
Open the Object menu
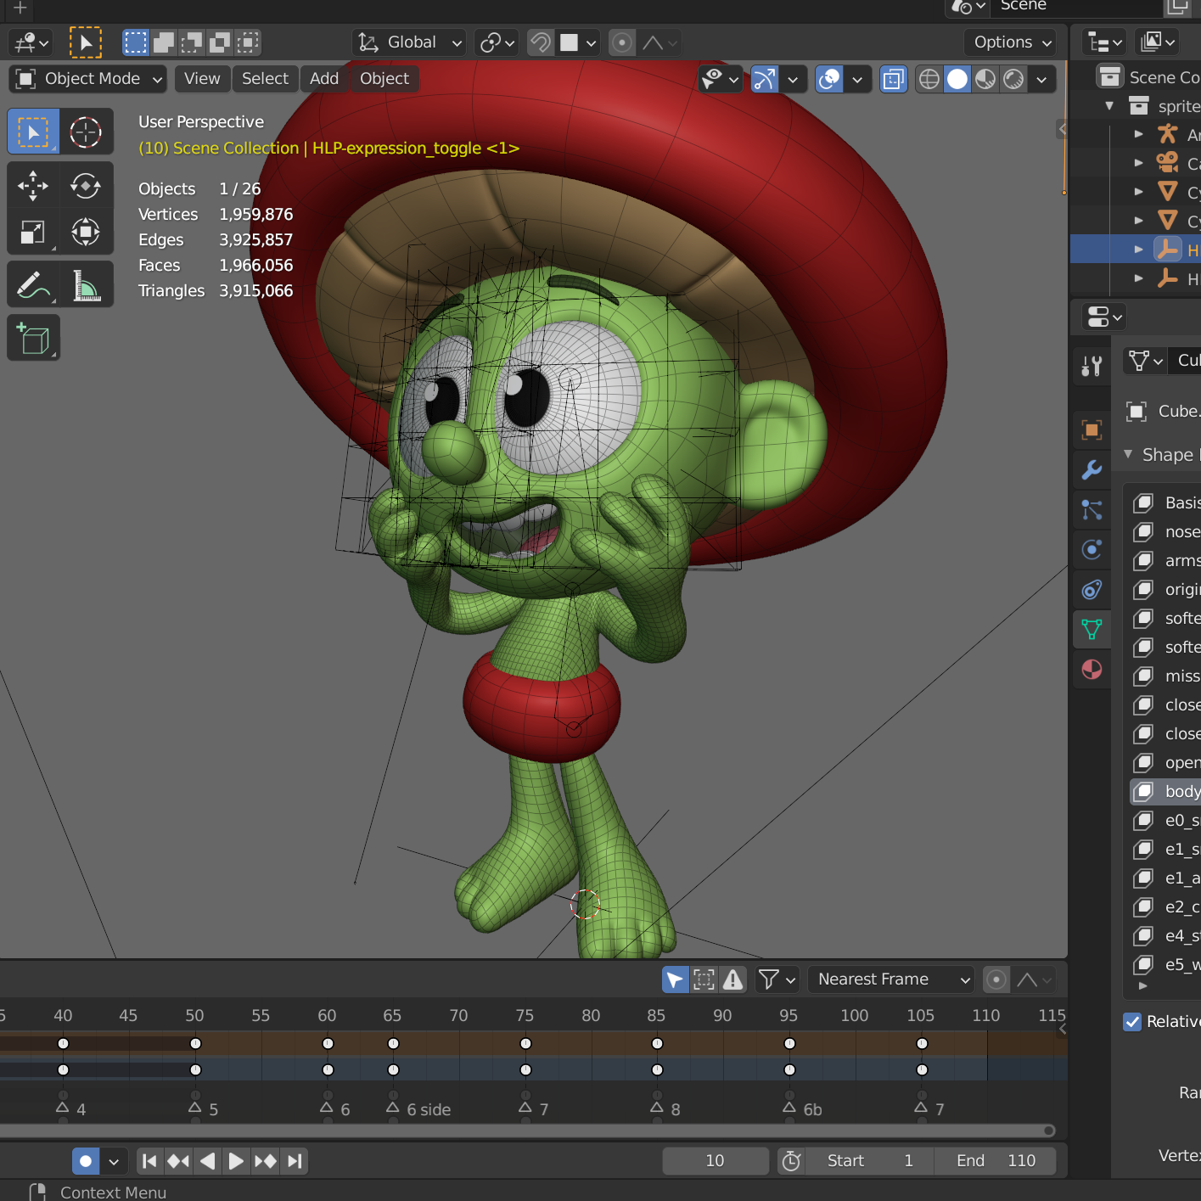(x=384, y=79)
